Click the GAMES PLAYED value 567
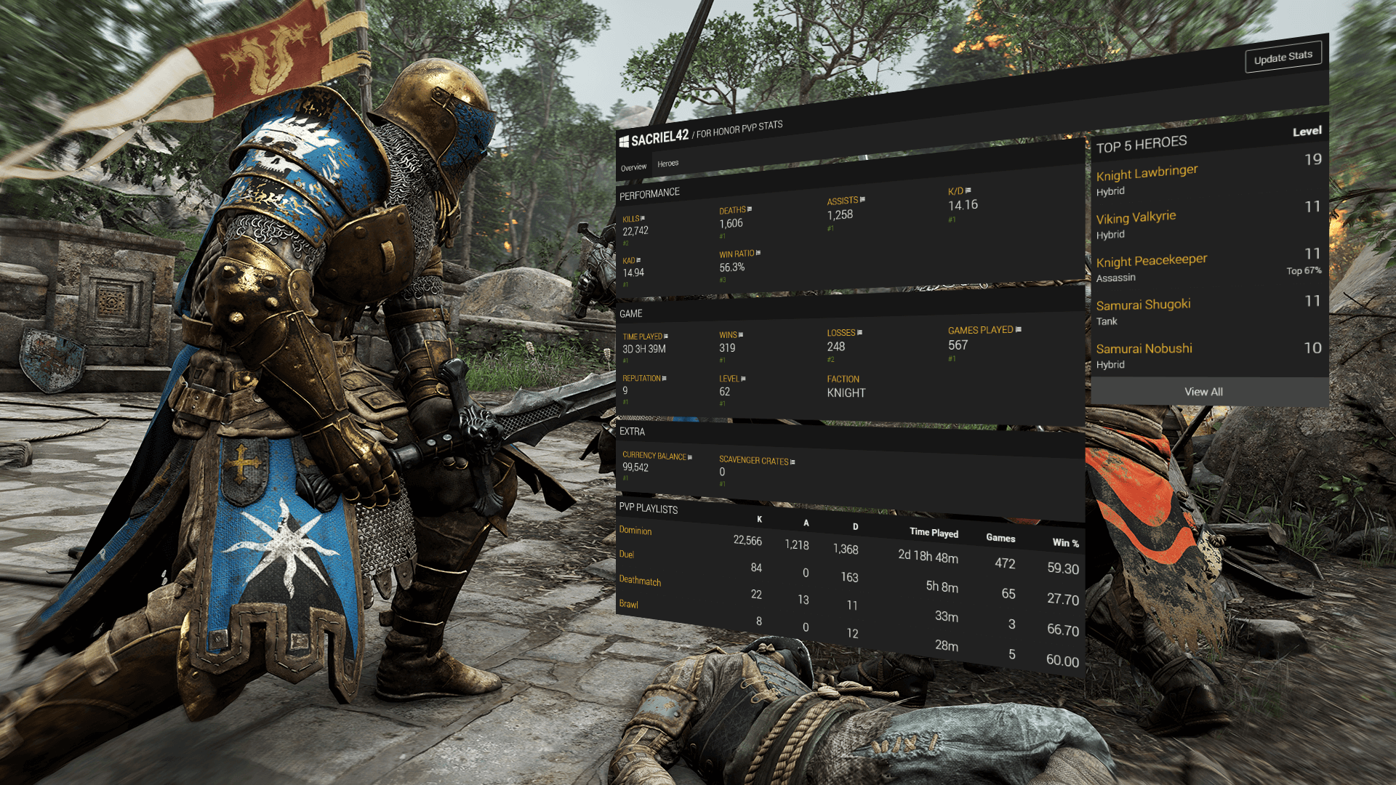This screenshot has height=785, width=1396. click(x=958, y=345)
